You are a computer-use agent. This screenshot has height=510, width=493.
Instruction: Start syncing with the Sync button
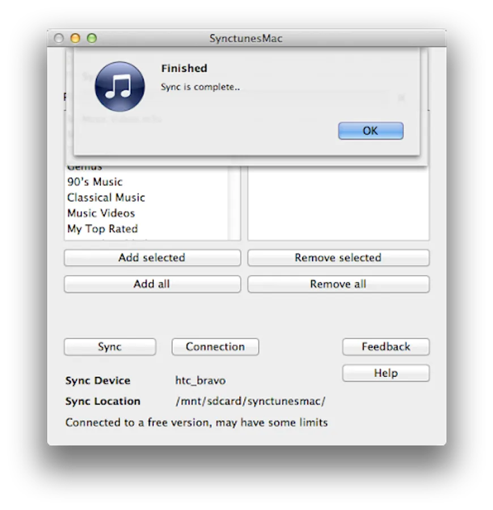click(x=110, y=347)
